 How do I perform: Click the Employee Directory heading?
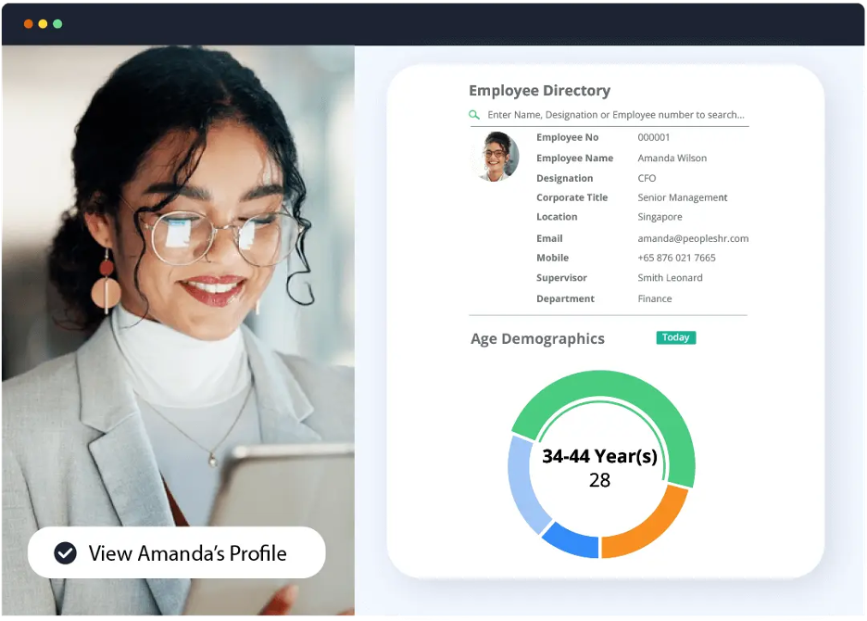tap(540, 90)
